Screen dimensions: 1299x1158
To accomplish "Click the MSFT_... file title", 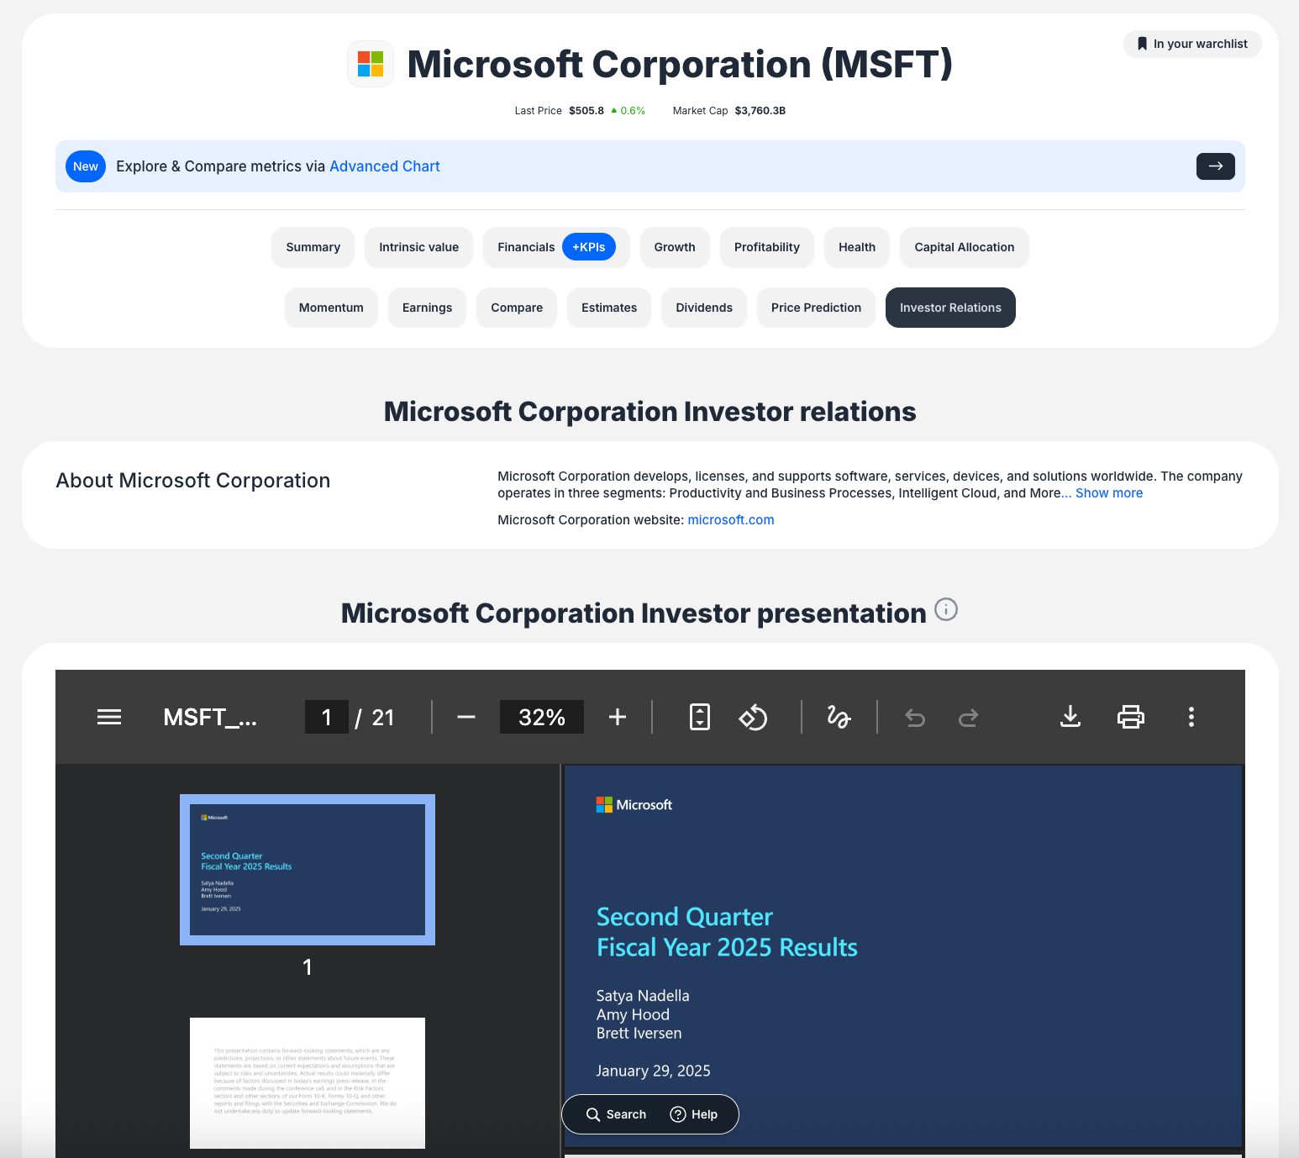I will 210,717.
